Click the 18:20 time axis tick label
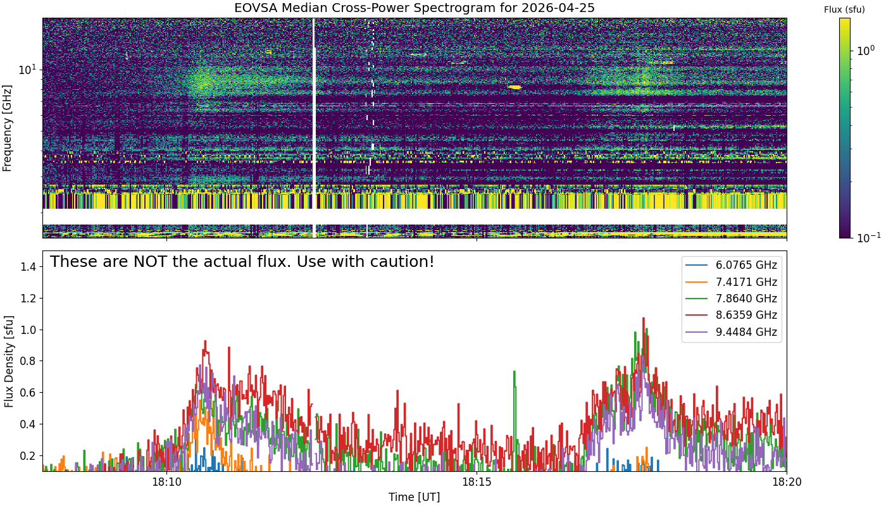The image size is (886, 506). (787, 482)
